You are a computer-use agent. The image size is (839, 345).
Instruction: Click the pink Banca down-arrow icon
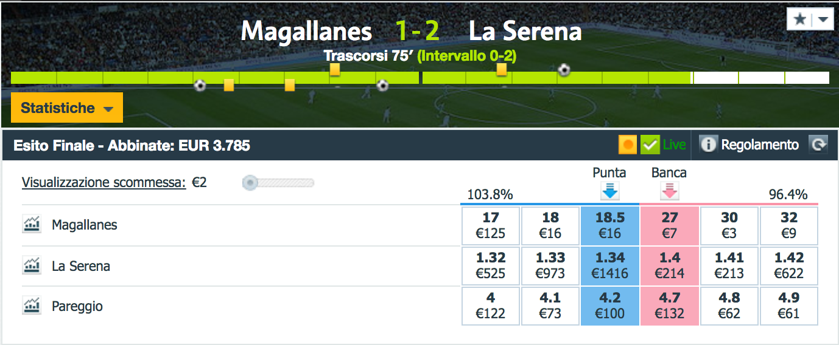click(x=669, y=191)
